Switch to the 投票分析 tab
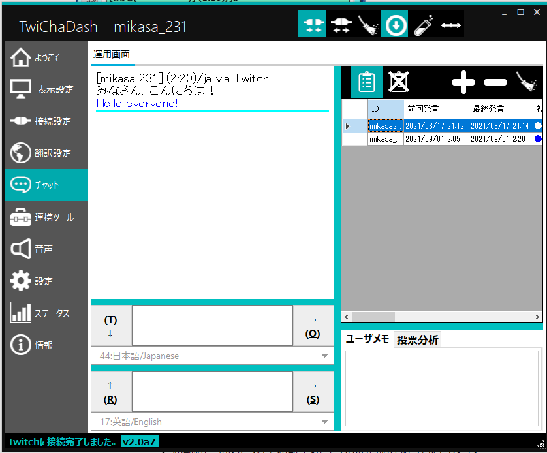Image resolution: width=547 pixels, height=453 pixels. [x=418, y=339]
